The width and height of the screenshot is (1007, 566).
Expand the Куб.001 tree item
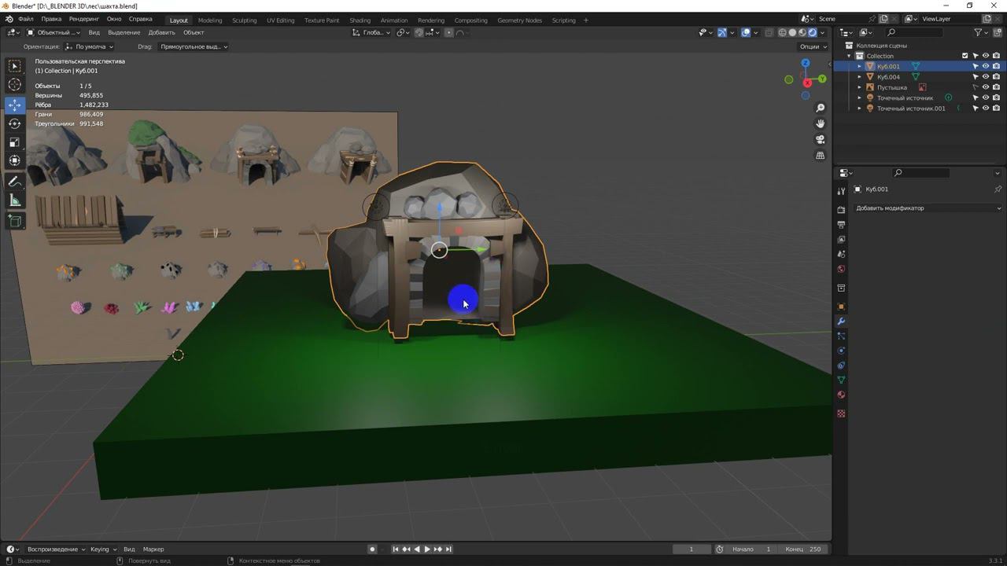click(859, 67)
